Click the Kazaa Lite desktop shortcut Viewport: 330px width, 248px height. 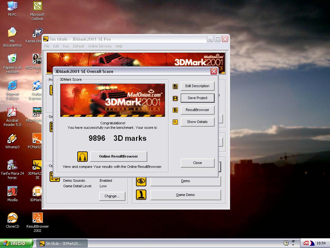pyautogui.click(x=34, y=36)
